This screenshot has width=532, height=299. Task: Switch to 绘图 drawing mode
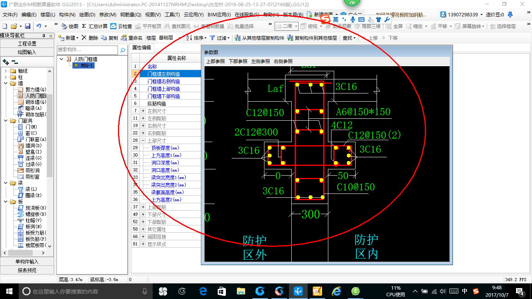coord(70,26)
